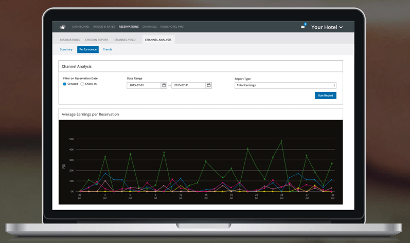Viewport: 410px width, 243px height.
Task: Open the mail notifications envelope icon
Action: point(303,27)
